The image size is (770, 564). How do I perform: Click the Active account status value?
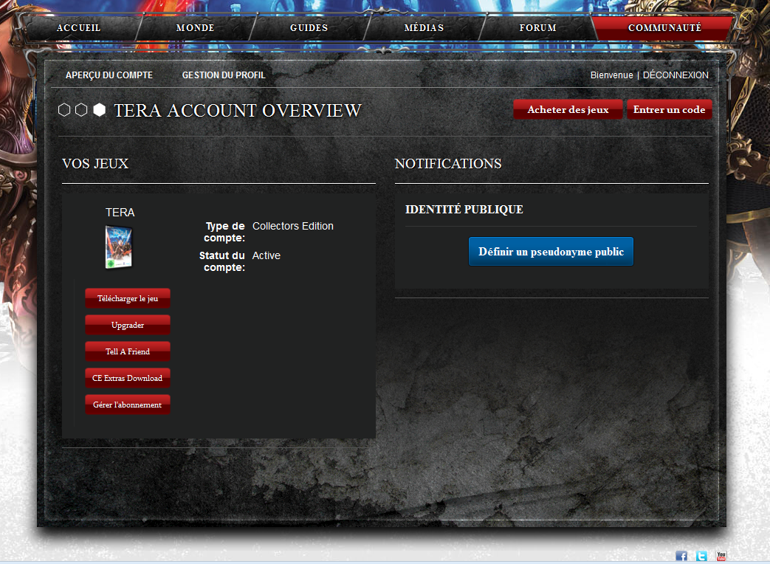(267, 255)
